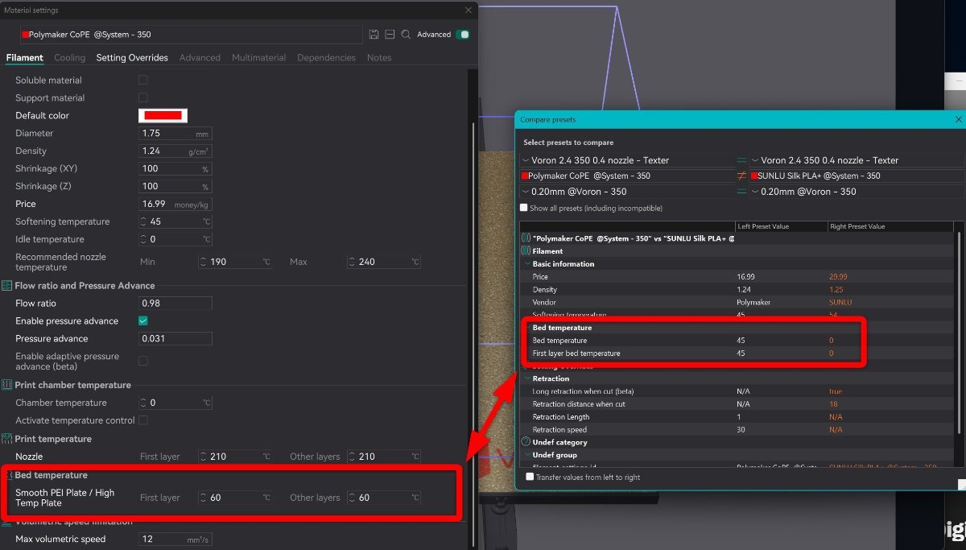Pick a new Default color swatch
966x550 pixels.
pyautogui.click(x=163, y=115)
